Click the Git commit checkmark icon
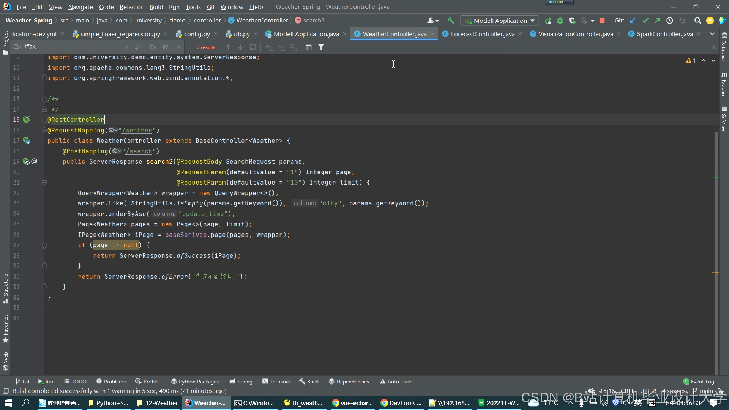This screenshot has height=410, width=729. (x=645, y=20)
